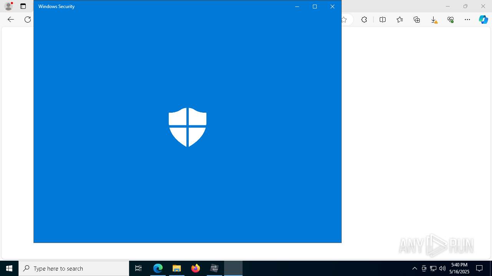Open Copilot sidebar icon in Edge
492x276 pixels.
pyautogui.click(x=483, y=20)
